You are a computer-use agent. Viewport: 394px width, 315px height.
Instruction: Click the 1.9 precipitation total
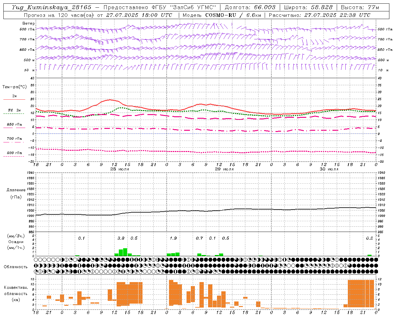(173, 238)
